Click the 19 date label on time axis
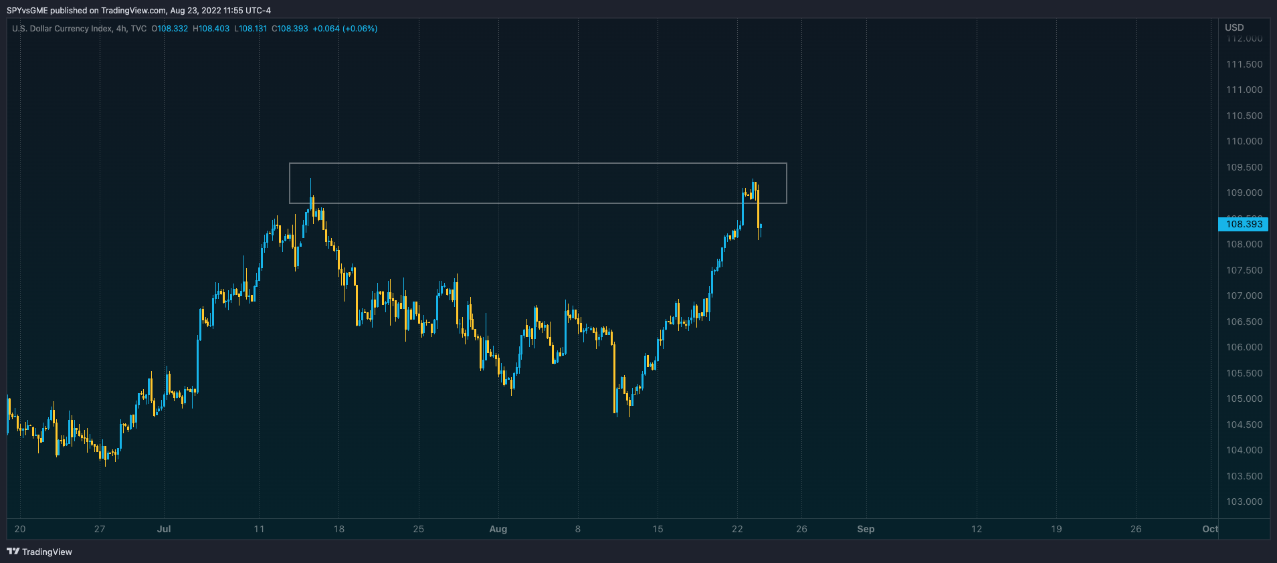The height and width of the screenshot is (563, 1277). tap(1056, 529)
